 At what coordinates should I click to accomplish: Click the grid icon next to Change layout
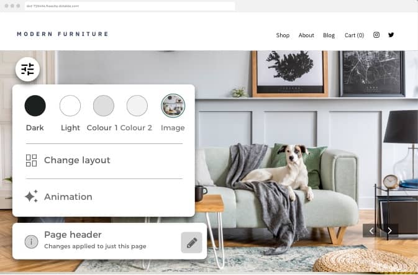32,160
